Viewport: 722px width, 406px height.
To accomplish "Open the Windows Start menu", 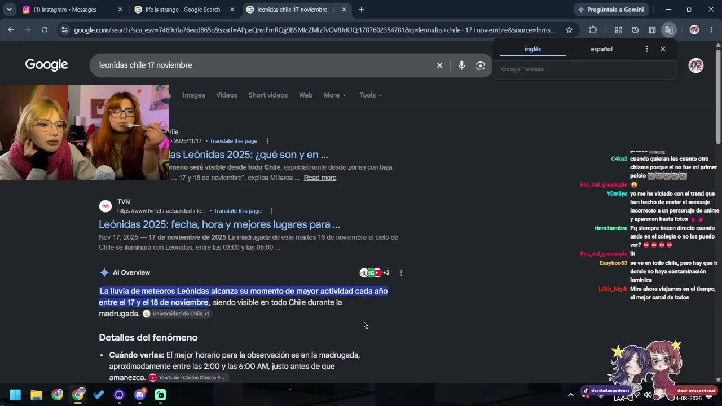I will (x=15, y=395).
